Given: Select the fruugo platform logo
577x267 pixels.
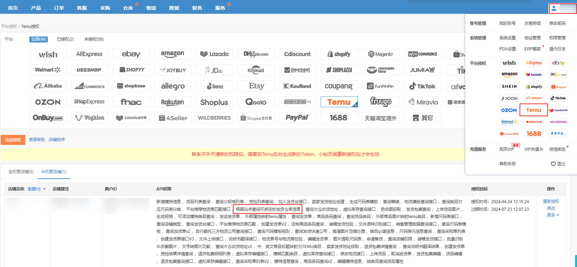Looking at the screenshot, I should (381, 102).
